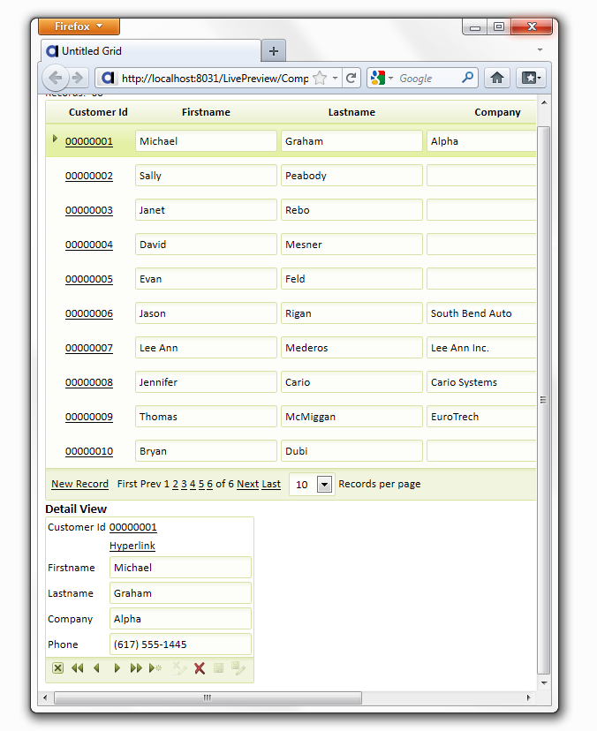The image size is (597, 731).
Task: Click the Lastname field in Detail View
Action: click(180, 593)
